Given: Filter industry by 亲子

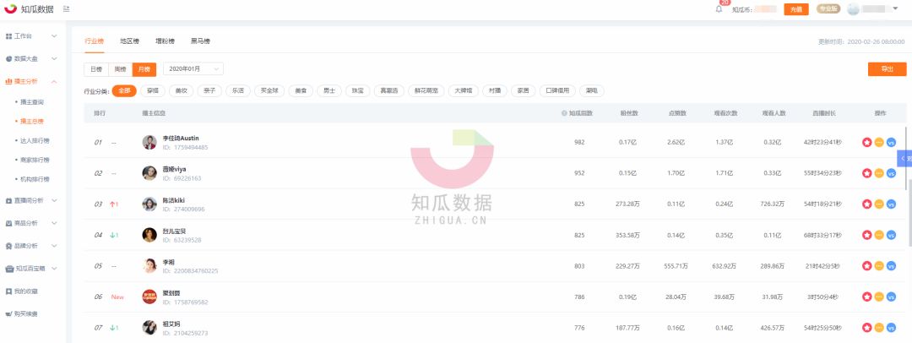Looking at the screenshot, I should click(209, 91).
